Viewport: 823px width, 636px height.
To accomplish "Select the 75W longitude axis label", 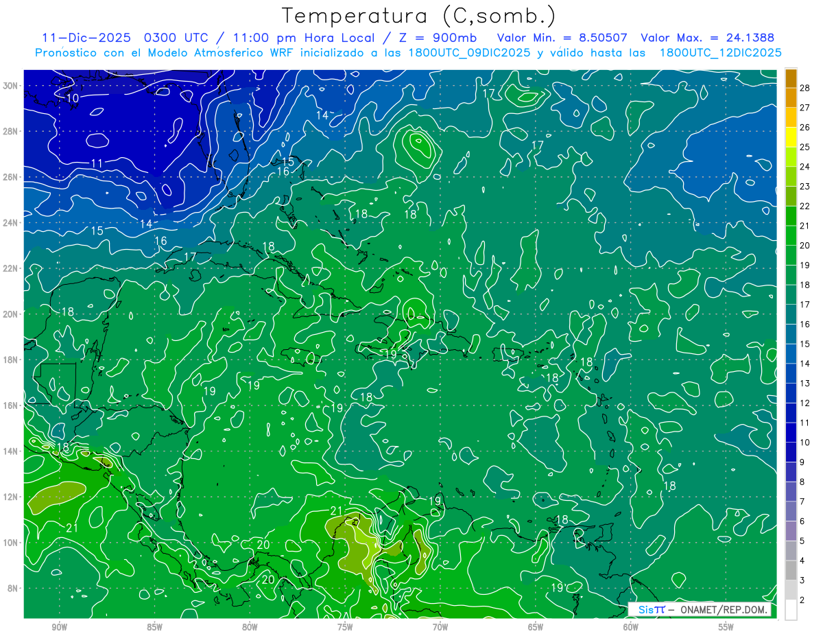I will coord(345,628).
